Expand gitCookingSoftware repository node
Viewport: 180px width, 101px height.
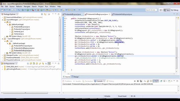[x=3, y=69]
